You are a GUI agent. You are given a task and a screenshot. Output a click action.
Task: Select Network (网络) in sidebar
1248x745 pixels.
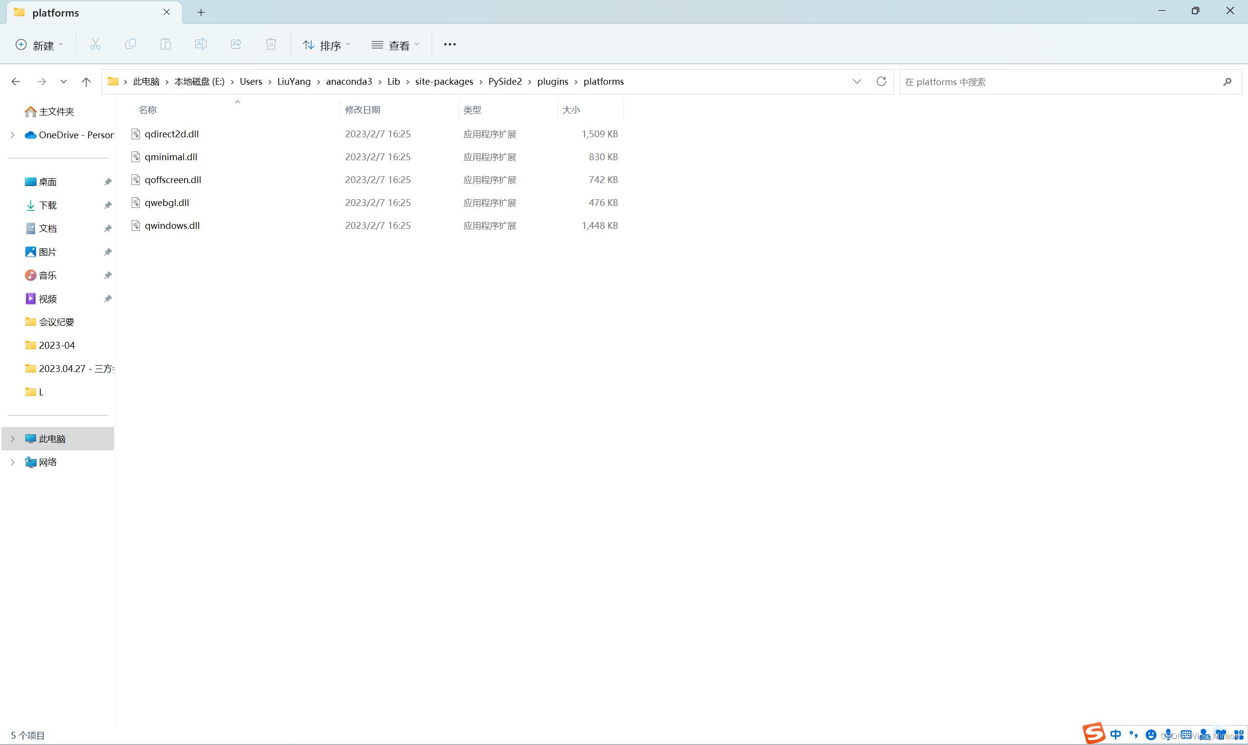[x=41, y=463]
